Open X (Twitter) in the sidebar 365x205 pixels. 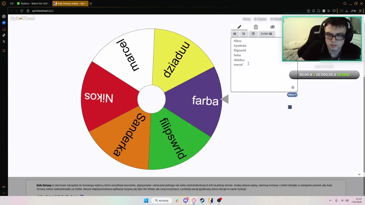click(4, 42)
